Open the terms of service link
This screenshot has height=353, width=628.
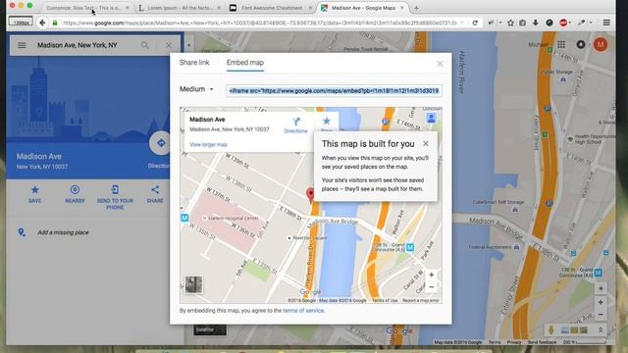[303, 310]
